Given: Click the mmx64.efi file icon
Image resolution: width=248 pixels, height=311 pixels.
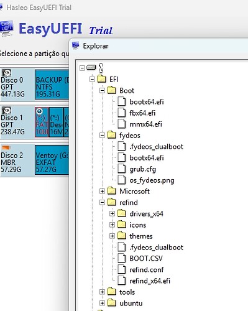Looking at the screenshot, I should (122, 124).
